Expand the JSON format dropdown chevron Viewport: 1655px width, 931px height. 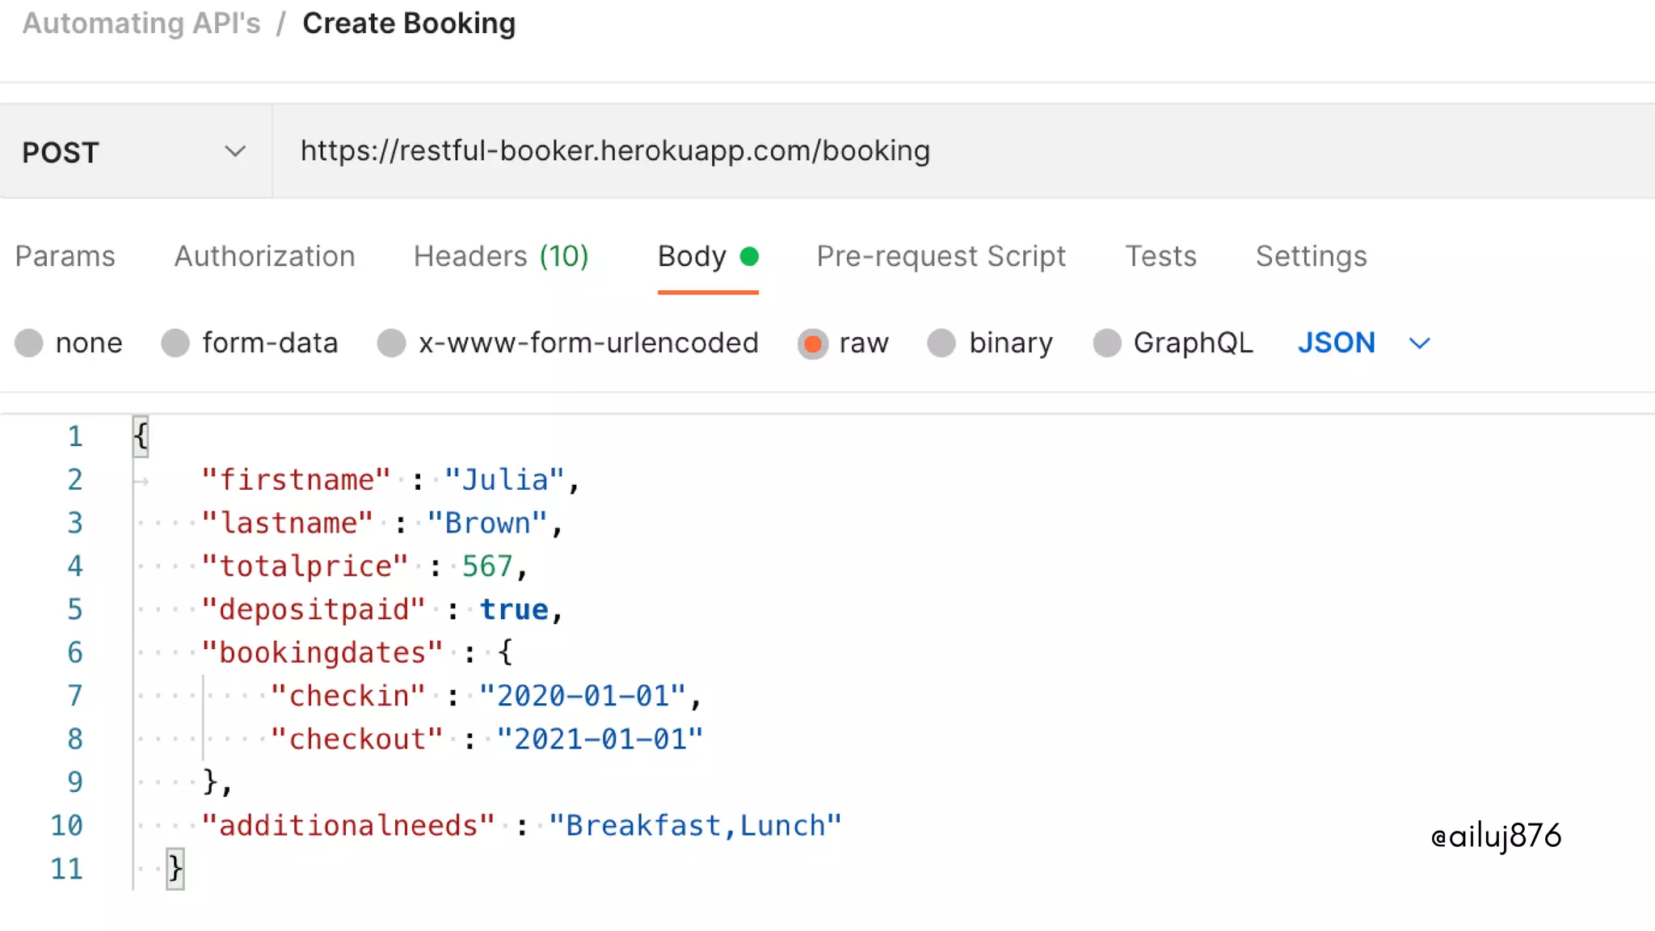pyautogui.click(x=1419, y=343)
